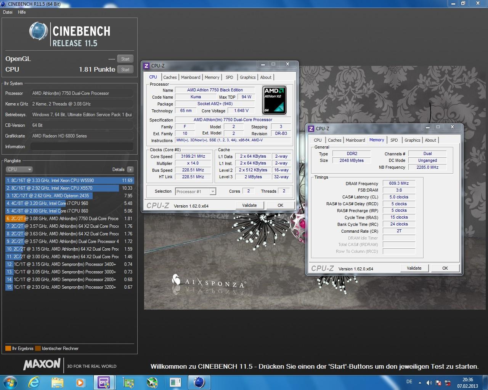Select SPD tab in CPU-Z CPU window
This screenshot has height=390, width=488.
pos(229,77)
